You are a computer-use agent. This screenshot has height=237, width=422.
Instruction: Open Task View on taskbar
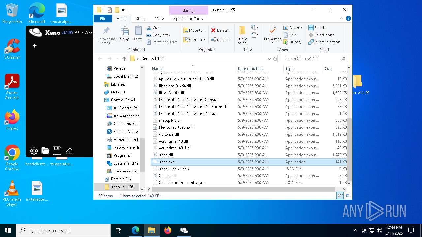[119, 230]
